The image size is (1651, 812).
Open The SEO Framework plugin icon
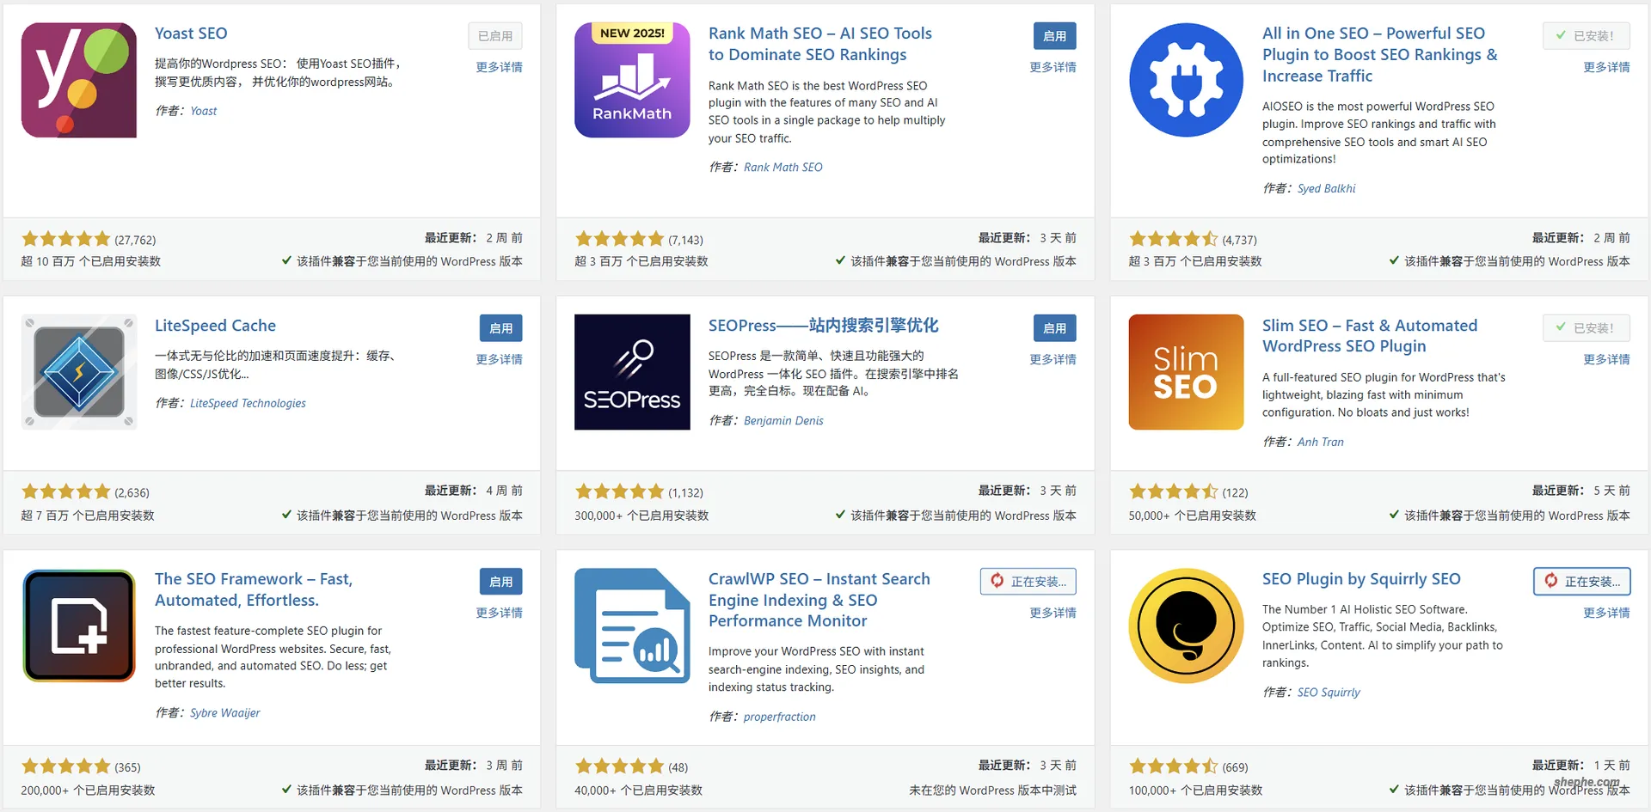click(x=79, y=626)
